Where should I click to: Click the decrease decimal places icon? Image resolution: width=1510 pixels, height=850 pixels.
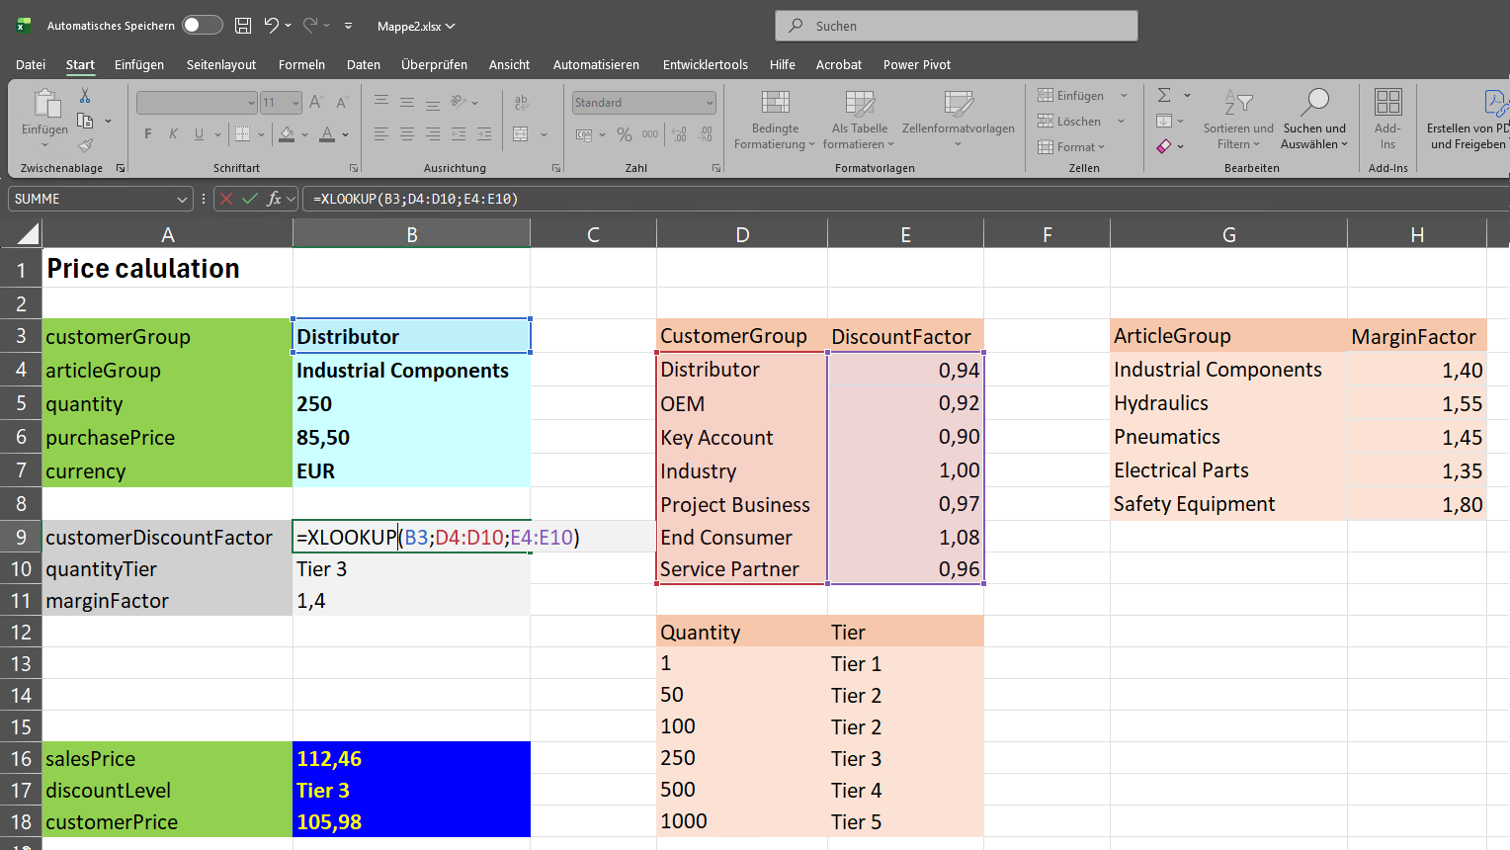[x=706, y=134]
